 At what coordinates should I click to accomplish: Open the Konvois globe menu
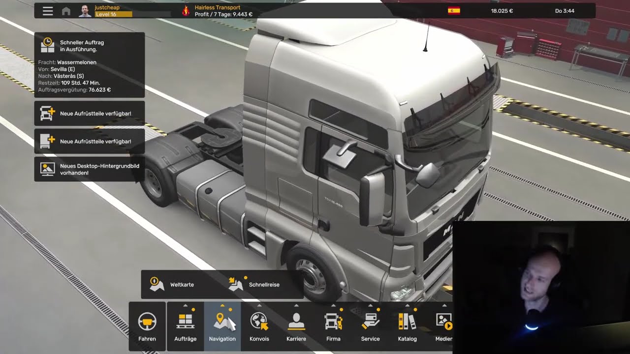259,326
